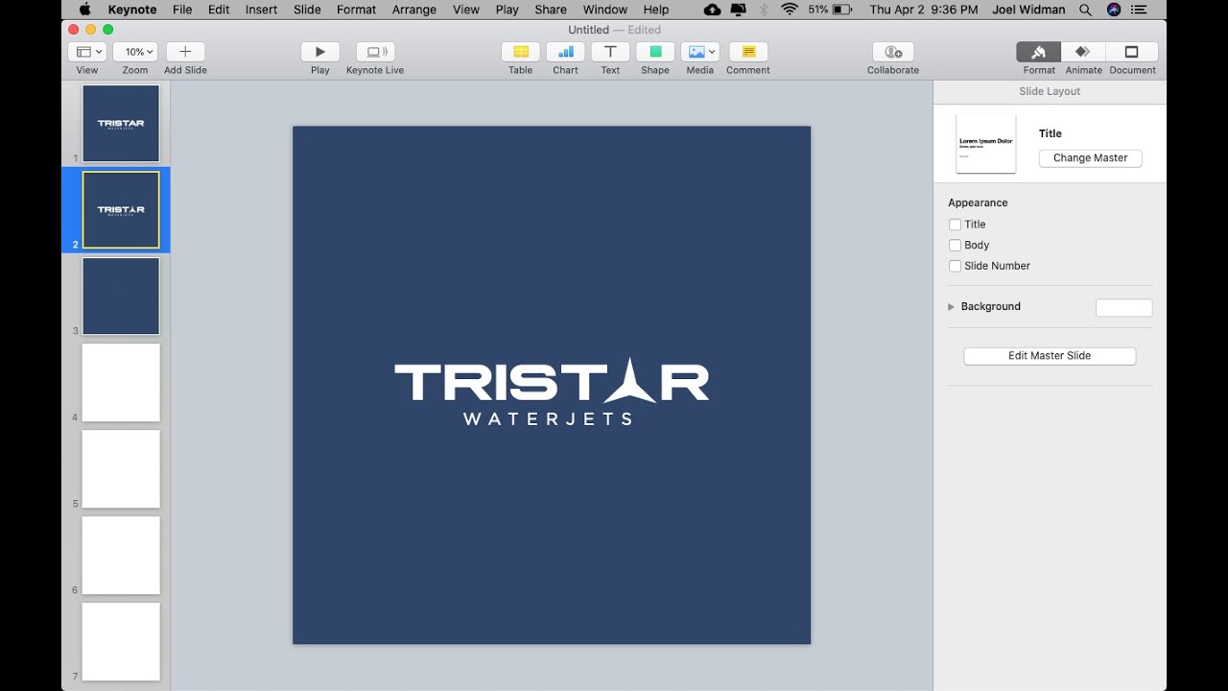Insert a Shape from the toolbar
The width and height of the screenshot is (1228, 691).
(655, 52)
